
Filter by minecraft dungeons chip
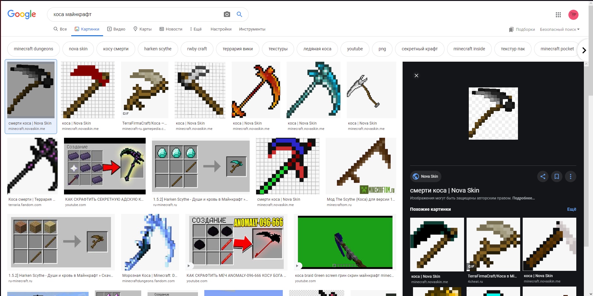[33, 49]
